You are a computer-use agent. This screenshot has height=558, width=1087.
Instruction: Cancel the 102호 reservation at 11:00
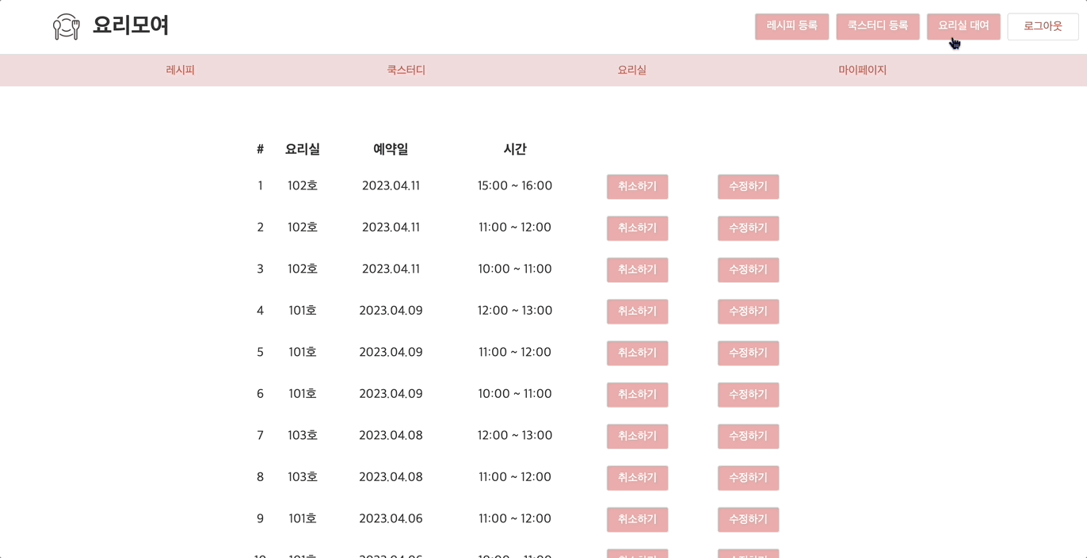(x=637, y=228)
